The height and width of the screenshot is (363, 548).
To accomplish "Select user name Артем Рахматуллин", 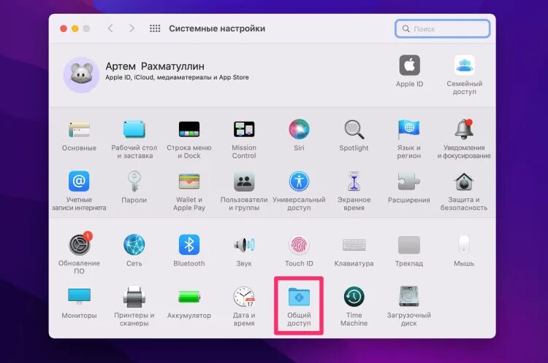I will click(x=155, y=66).
